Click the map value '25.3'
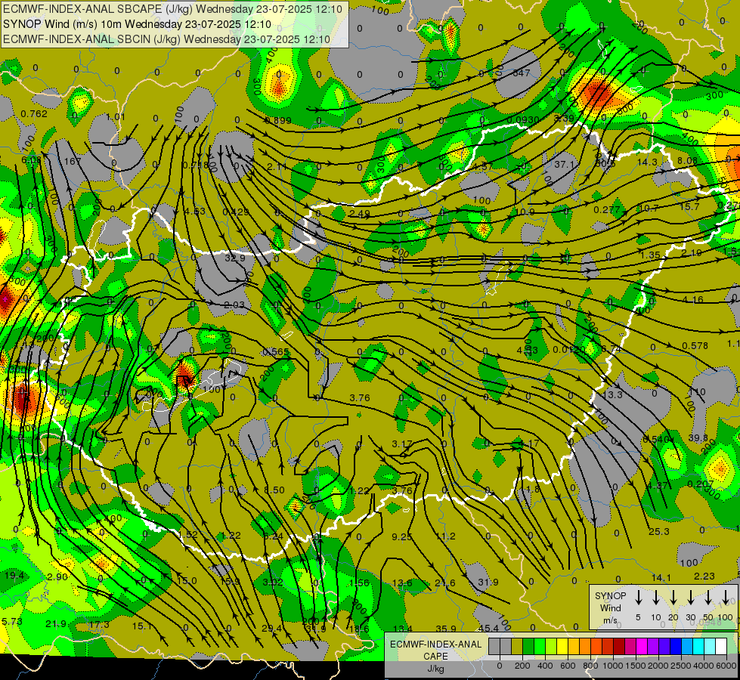The image size is (740, 680). pos(659,531)
